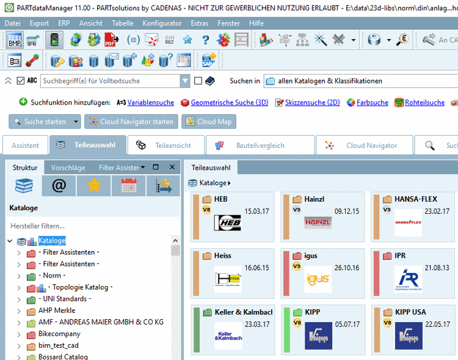Open the calendar history panel tab
This screenshot has width=458, height=360.
[x=128, y=186]
